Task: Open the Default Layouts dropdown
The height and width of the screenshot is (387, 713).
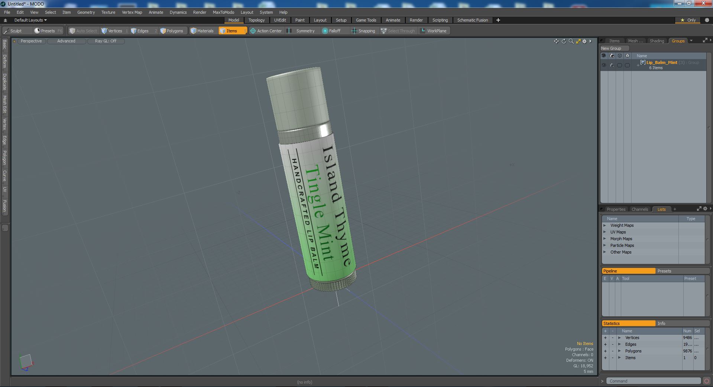Action: coord(30,20)
